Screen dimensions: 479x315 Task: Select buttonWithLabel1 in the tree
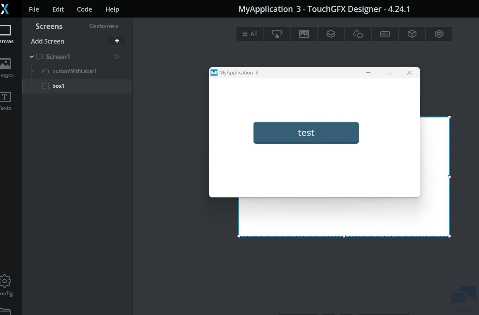tap(74, 71)
